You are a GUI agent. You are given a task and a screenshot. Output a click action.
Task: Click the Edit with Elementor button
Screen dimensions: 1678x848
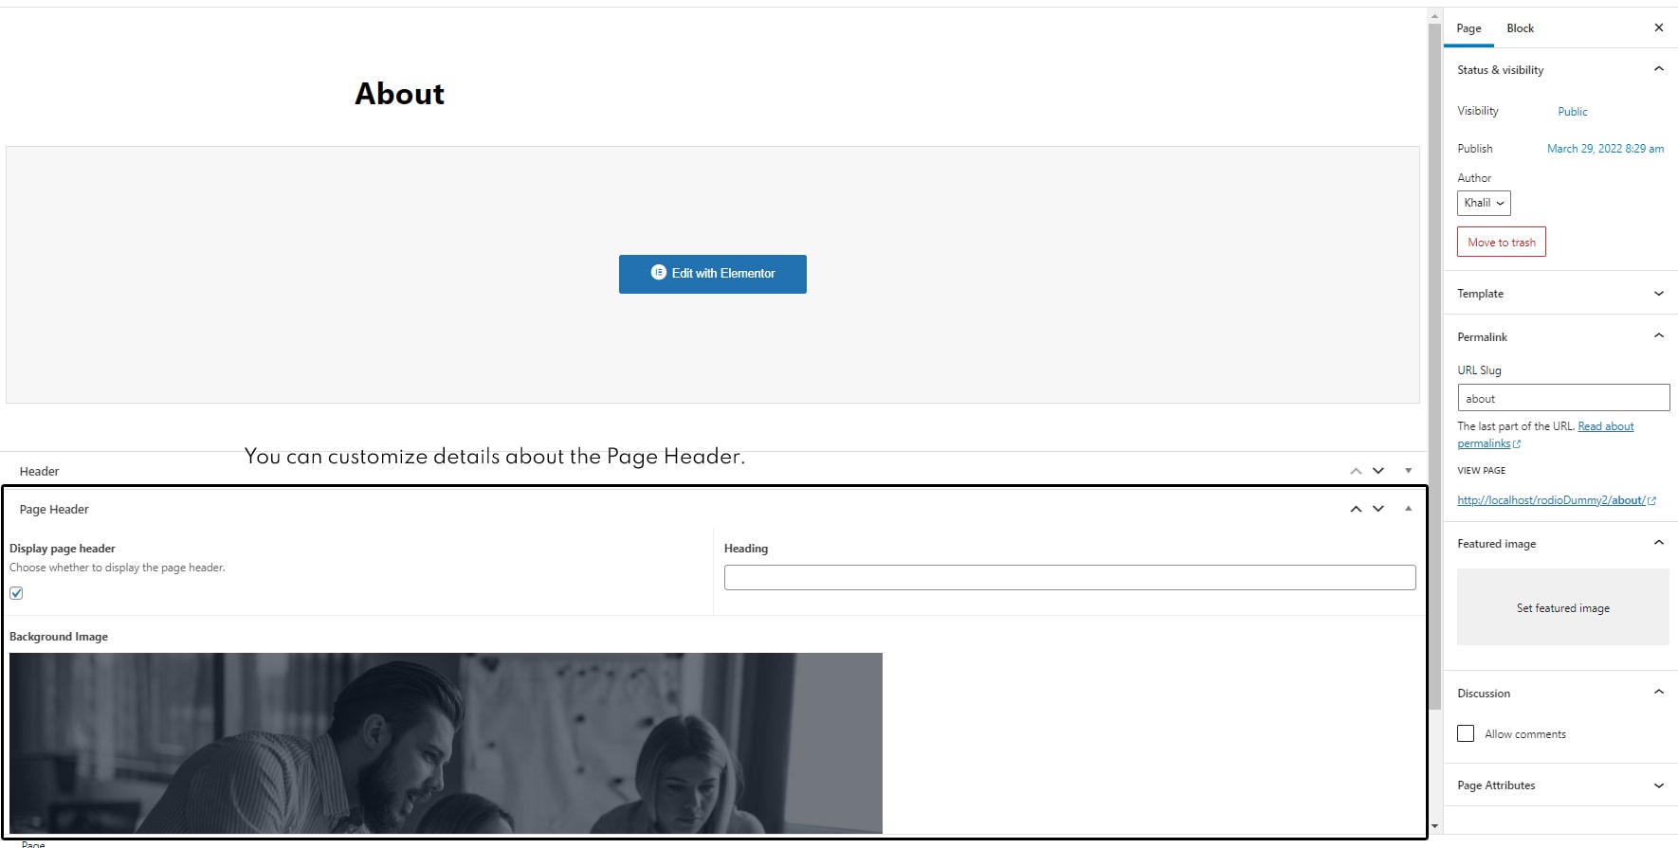coord(712,274)
